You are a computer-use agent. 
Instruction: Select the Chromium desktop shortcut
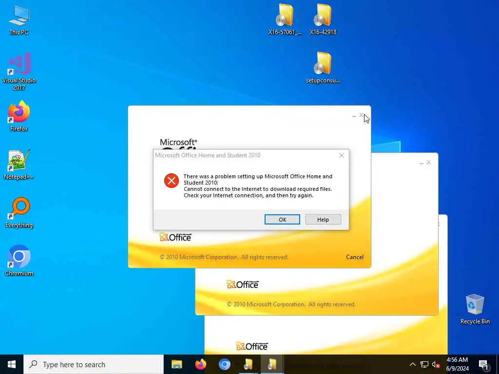19,261
